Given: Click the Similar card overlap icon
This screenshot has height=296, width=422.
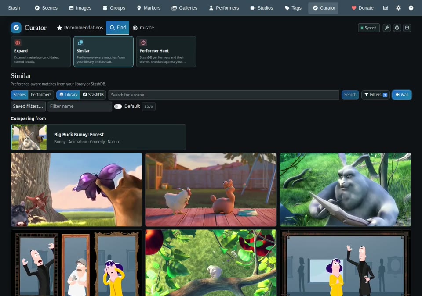Looking at the screenshot, I should click(x=80, y=43).
